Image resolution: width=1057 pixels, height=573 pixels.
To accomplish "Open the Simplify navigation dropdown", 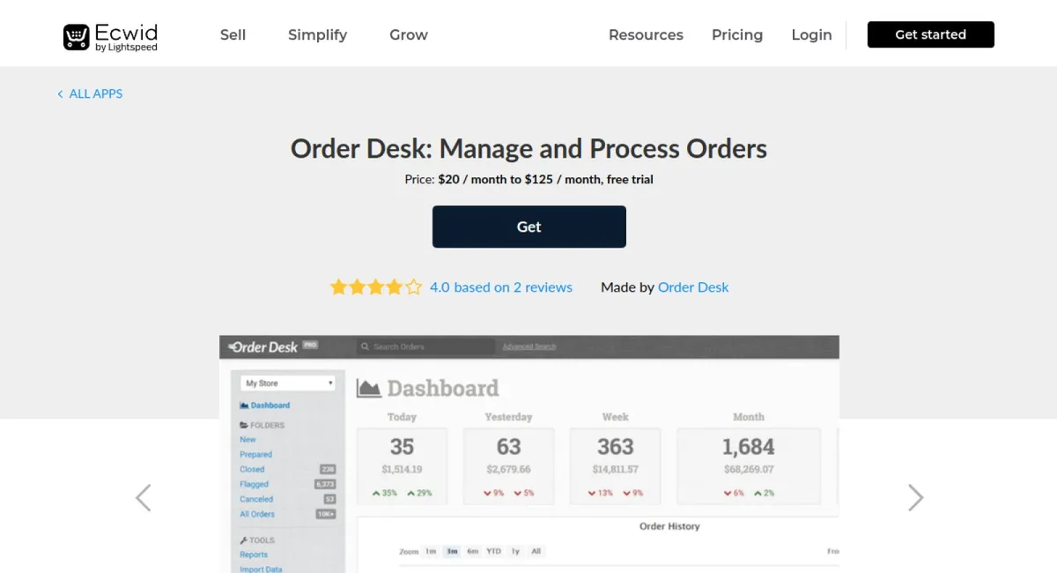I will (317, 34).
